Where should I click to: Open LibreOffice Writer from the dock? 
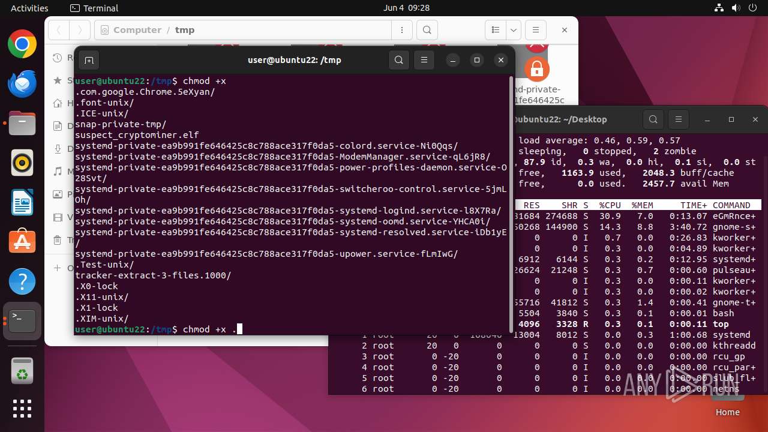coord(22,202)
